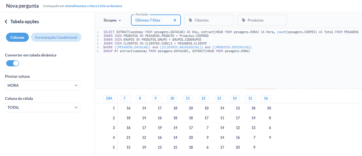This screenshot has height=156, width=362.
Task: Click the Período filter field
Action: click(152, 20)
